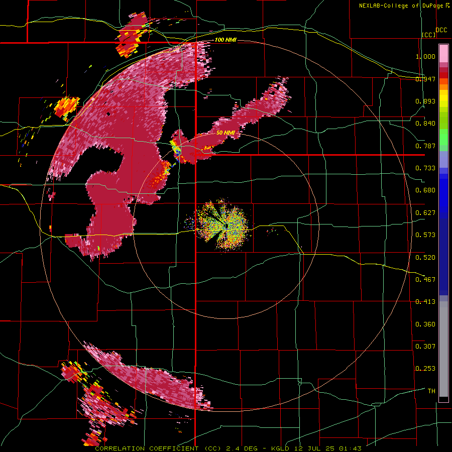Click the 0.680 scale value
Screen dimensions: 452x452
click(x=425, y=190)
